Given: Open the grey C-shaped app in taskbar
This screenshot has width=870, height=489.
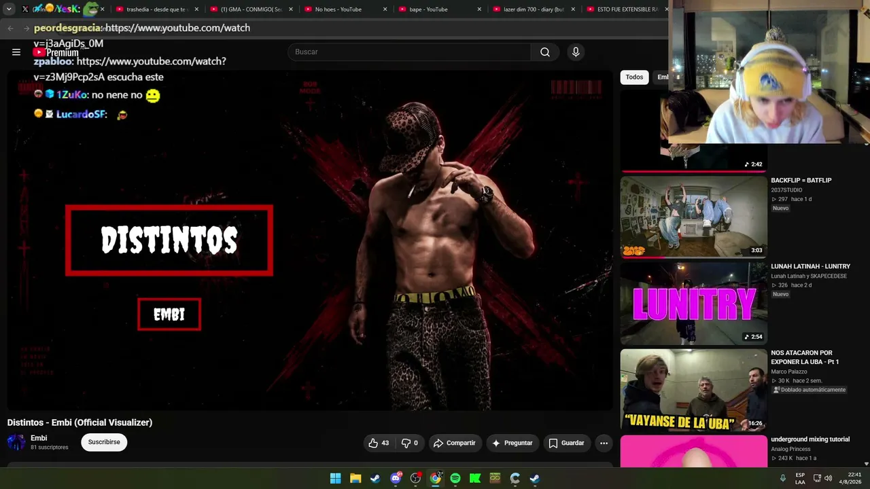Looking at the screenshot, I should pos(515,479).
